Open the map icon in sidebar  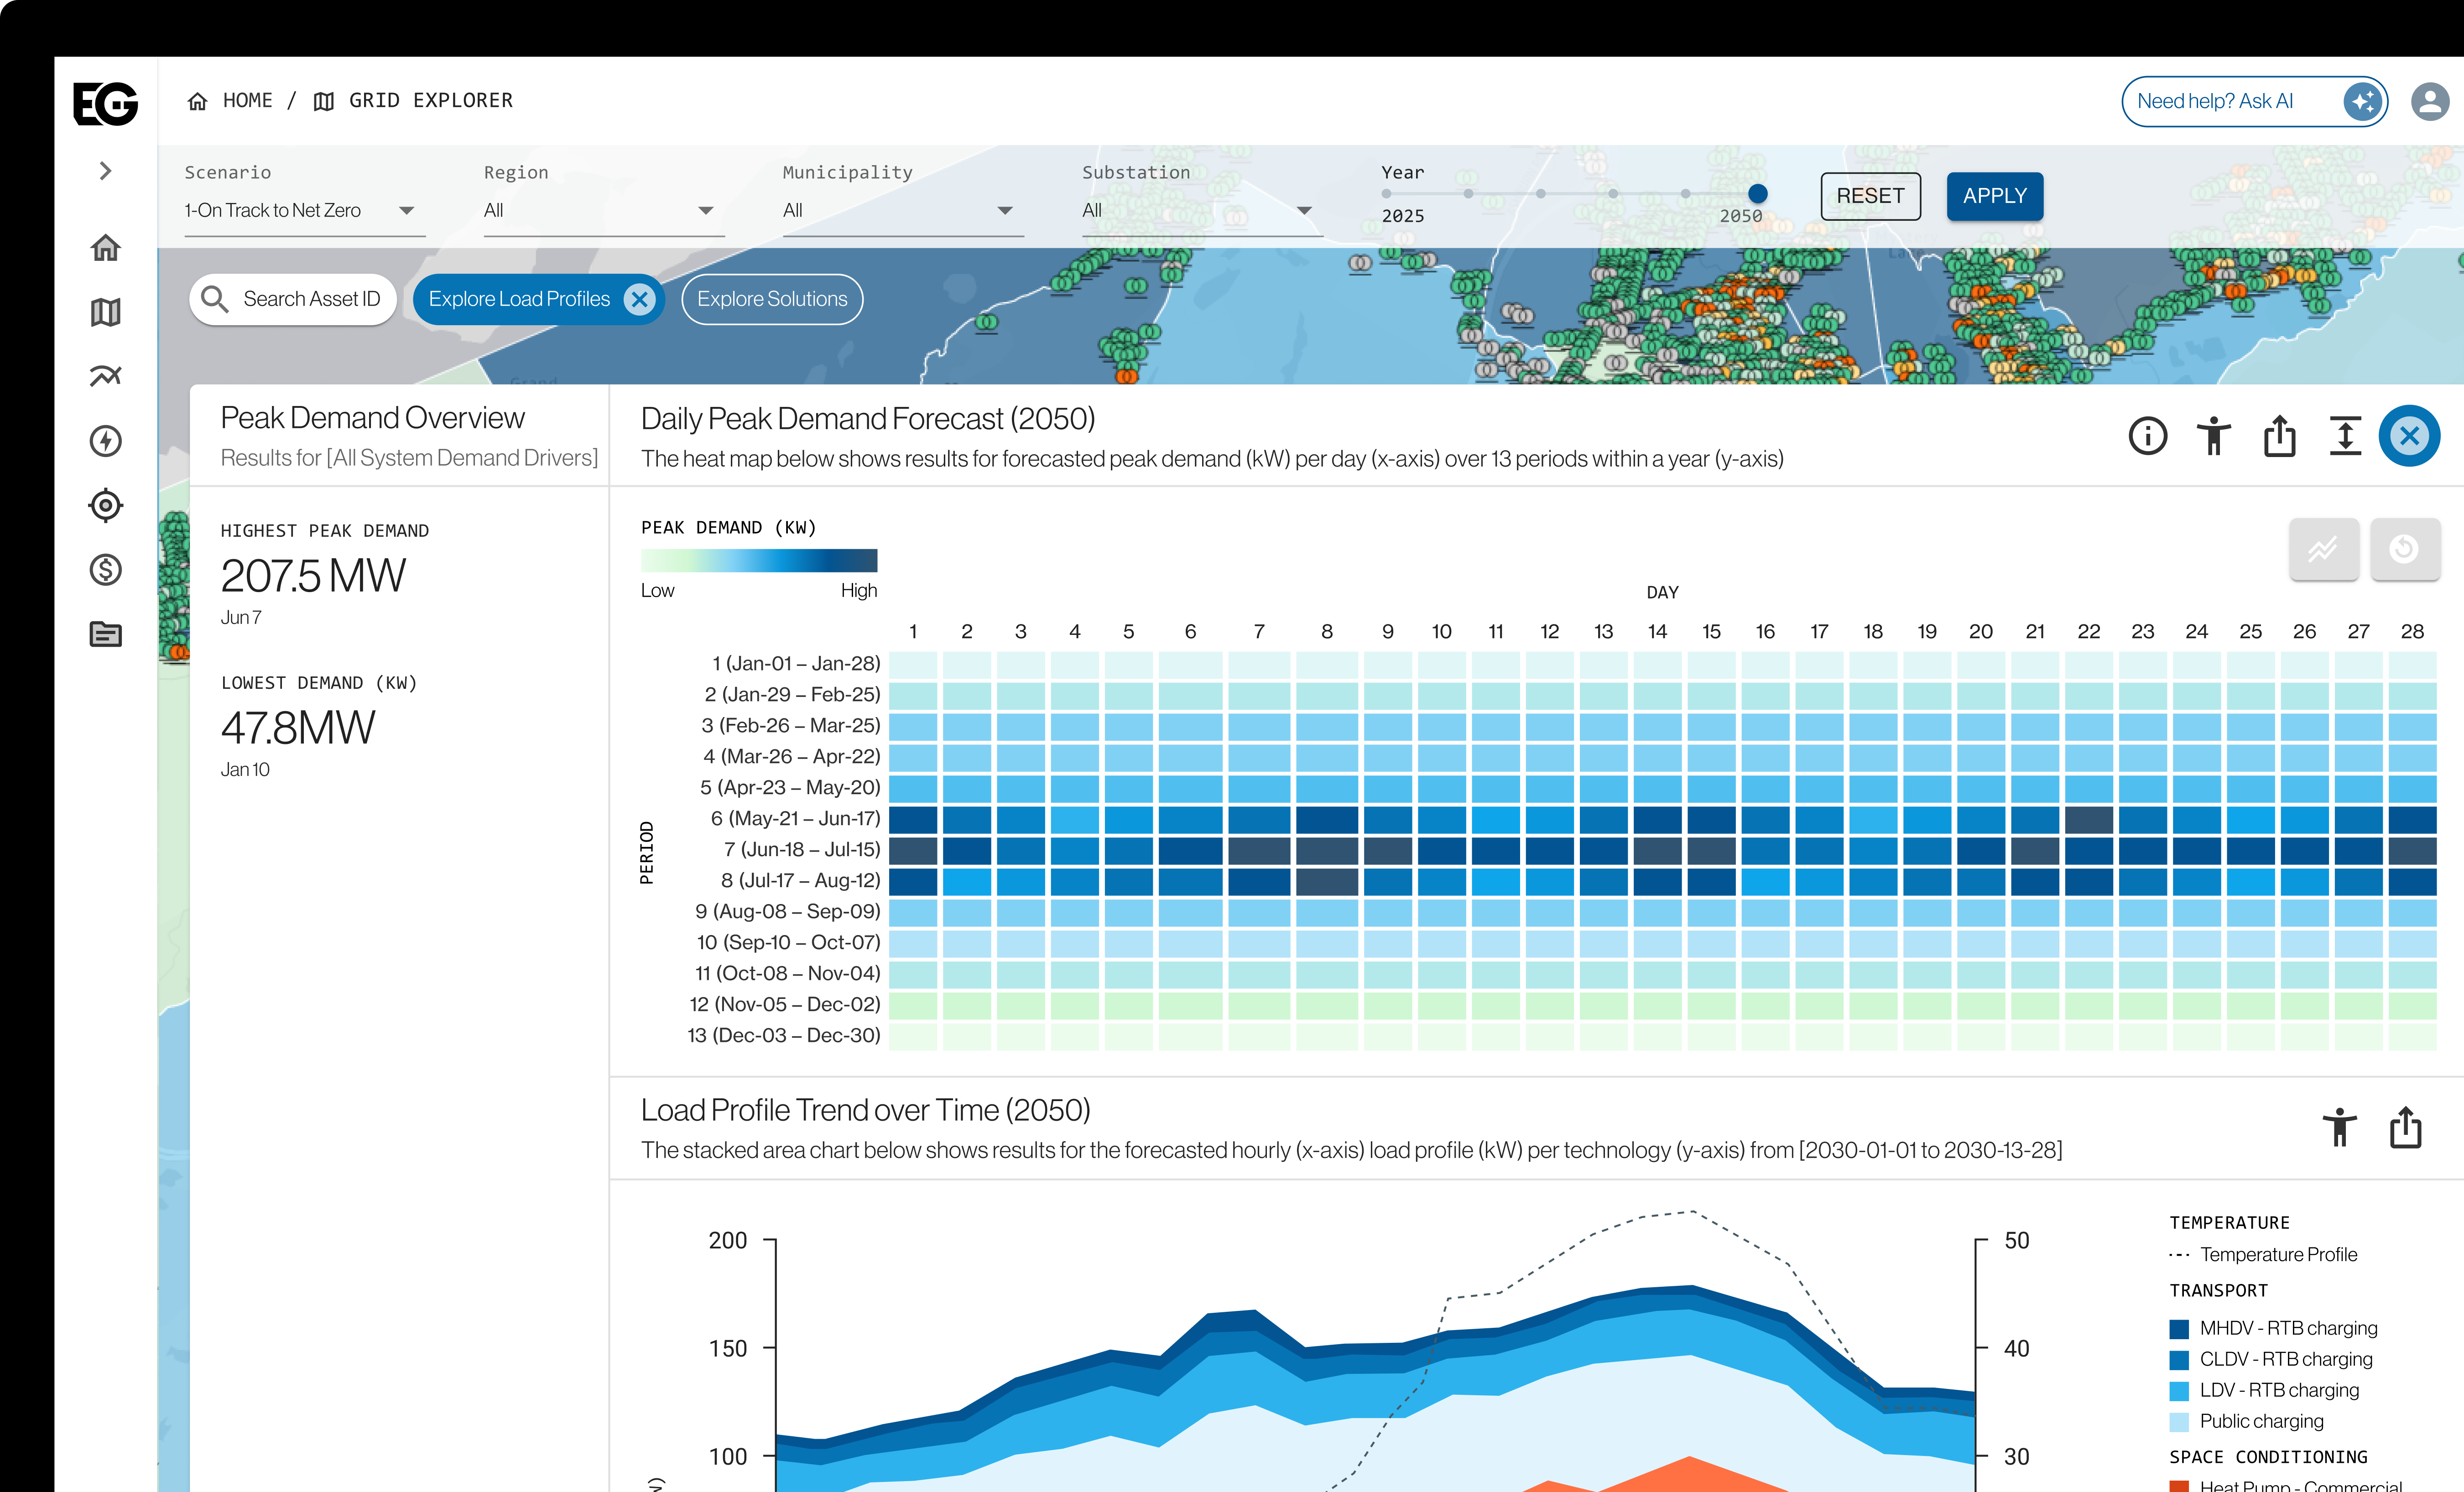tap(105, 312)
